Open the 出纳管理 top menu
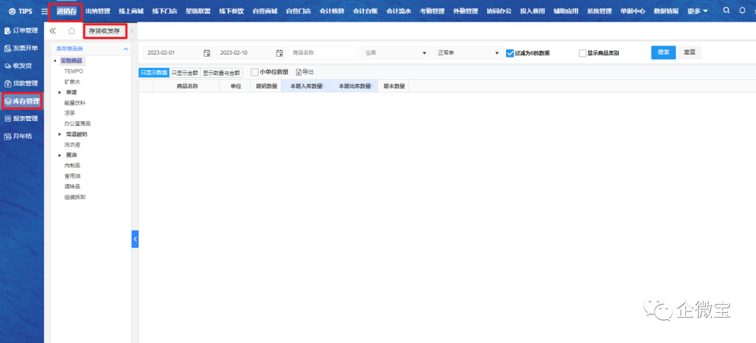756x343 pixels. coord(97,11)
